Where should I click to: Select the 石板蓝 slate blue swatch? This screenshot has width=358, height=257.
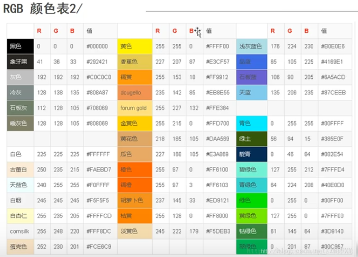252,77
